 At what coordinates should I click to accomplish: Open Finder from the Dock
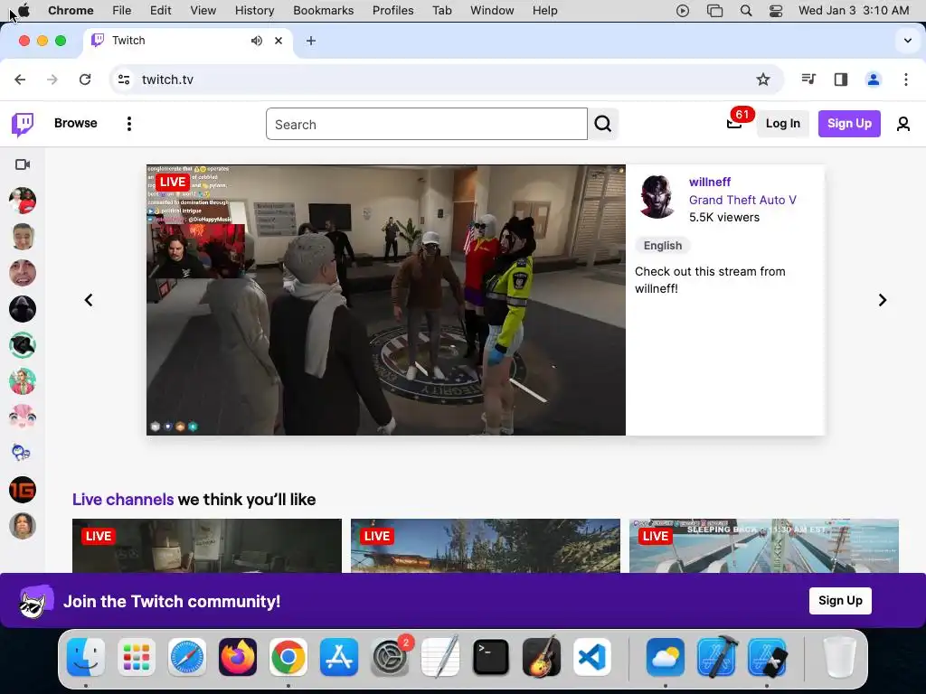[x=86, y=657]
